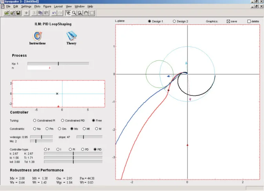The width and height of the screenshot is (264, 191).
Task: Select the Zoom magnifier tool
Action: click(x=74, y=13)
